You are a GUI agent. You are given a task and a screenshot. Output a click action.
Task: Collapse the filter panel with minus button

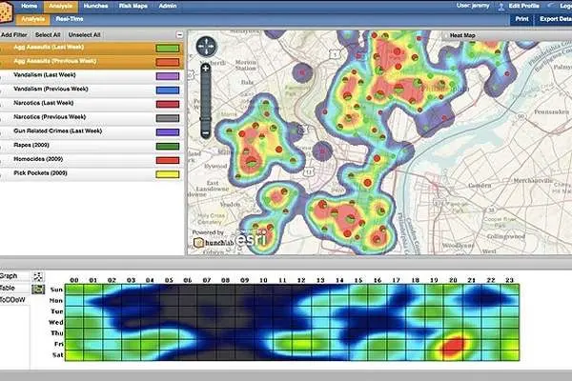180,34
